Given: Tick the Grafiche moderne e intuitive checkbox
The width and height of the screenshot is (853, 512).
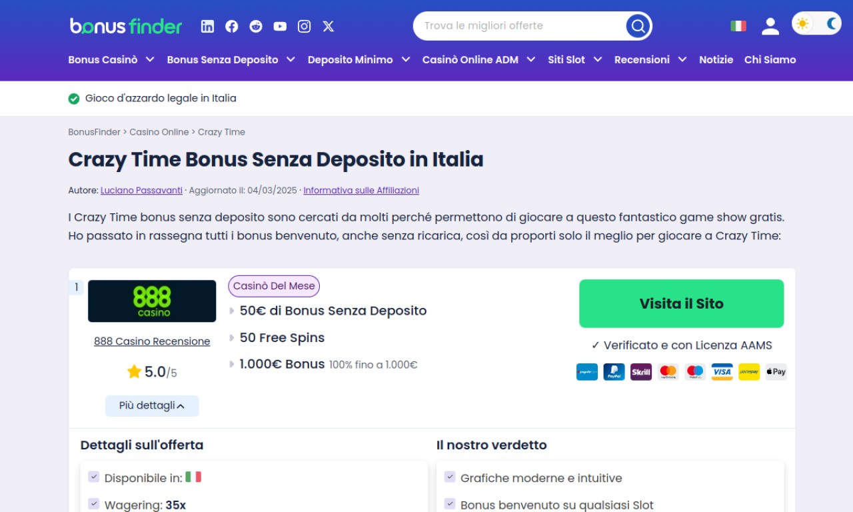Looking at the screenshot, I should [450, 477].
